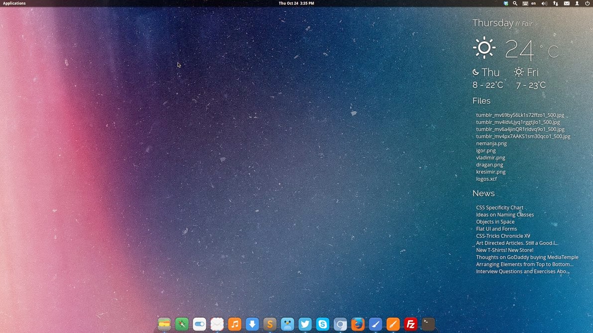Open Firefox from the dock
593x333 pixels.
click(358, 324)
